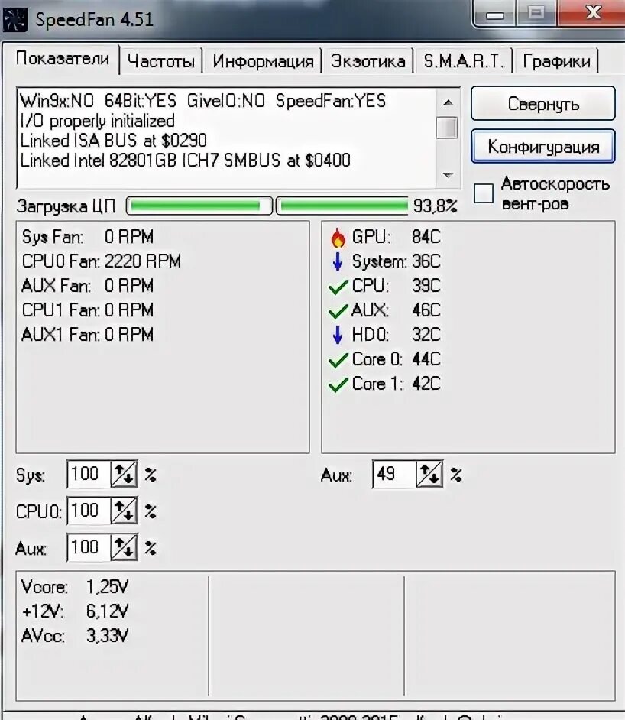This screenshot has height=720, width=625.
Task: Open the Информация tab
Action: click(x=263, y=61)
